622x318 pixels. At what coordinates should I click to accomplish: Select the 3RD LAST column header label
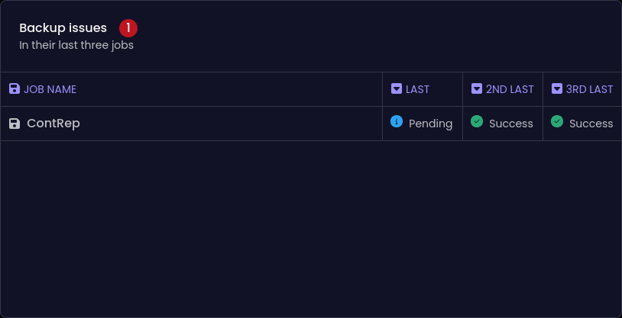point(589,89)
